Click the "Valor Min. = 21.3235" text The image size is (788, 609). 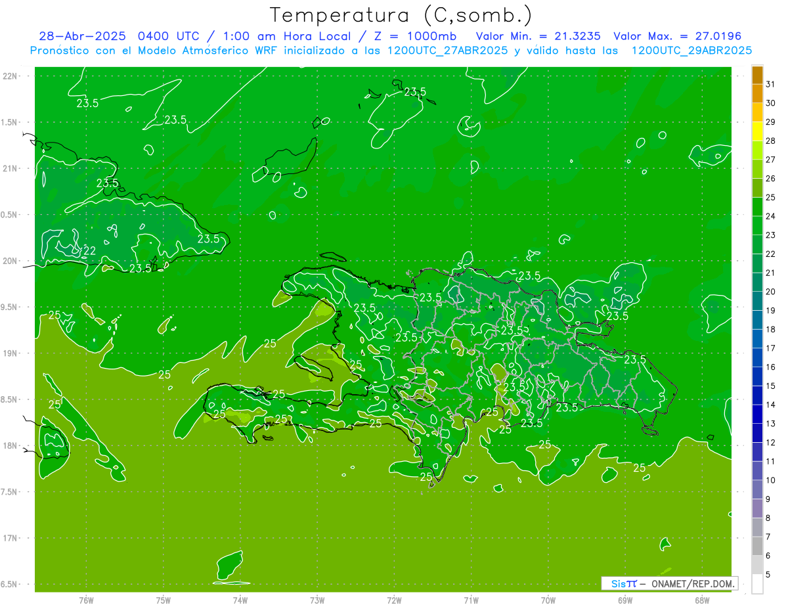538,36
